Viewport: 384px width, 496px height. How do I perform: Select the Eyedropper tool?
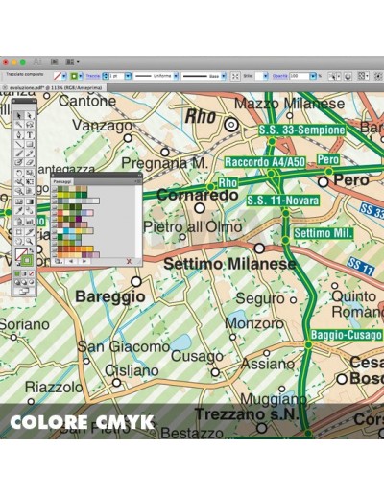tap(19, 211)
